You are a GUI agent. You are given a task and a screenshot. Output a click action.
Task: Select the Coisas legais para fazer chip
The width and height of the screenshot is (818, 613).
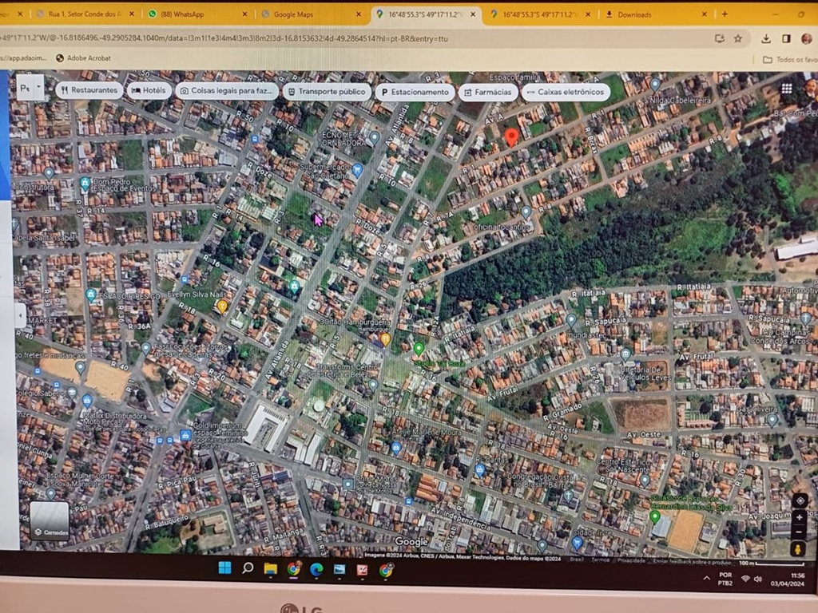click(x=227, y=91)
